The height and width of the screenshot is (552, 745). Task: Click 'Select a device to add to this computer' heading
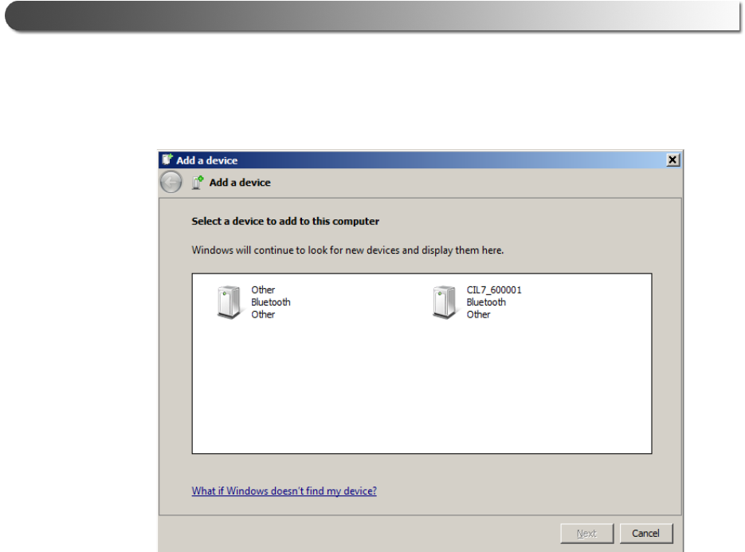(x=285, y=221)
